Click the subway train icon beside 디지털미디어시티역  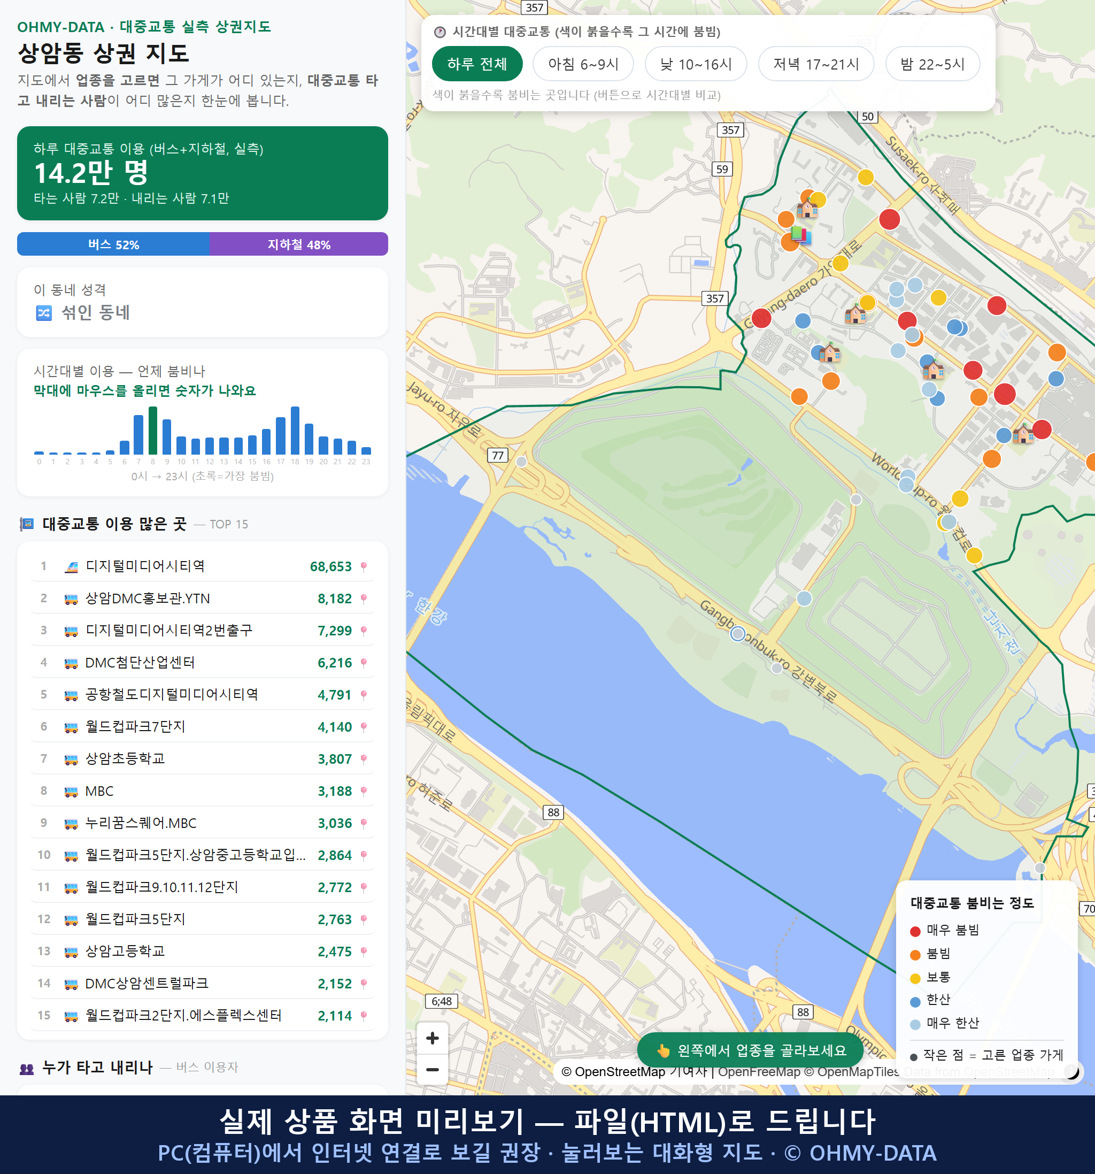[x=71, y=567]
